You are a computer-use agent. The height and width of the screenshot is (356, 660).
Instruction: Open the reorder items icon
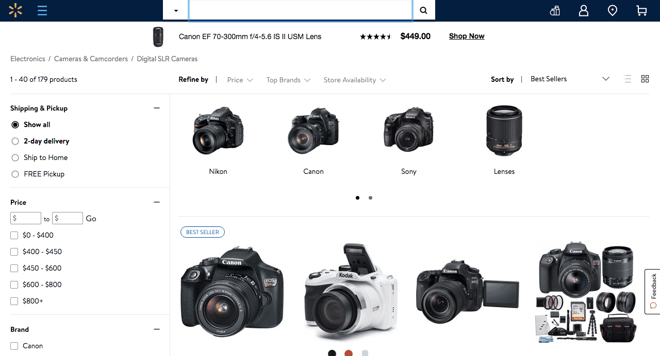[555, 10]
